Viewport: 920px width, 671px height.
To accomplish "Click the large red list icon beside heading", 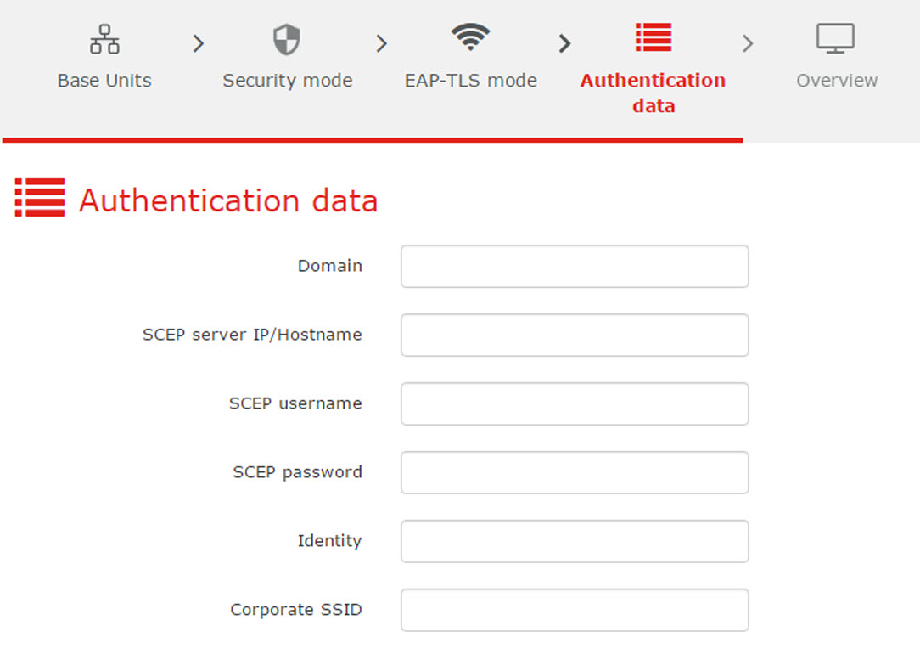I will 40,197.
